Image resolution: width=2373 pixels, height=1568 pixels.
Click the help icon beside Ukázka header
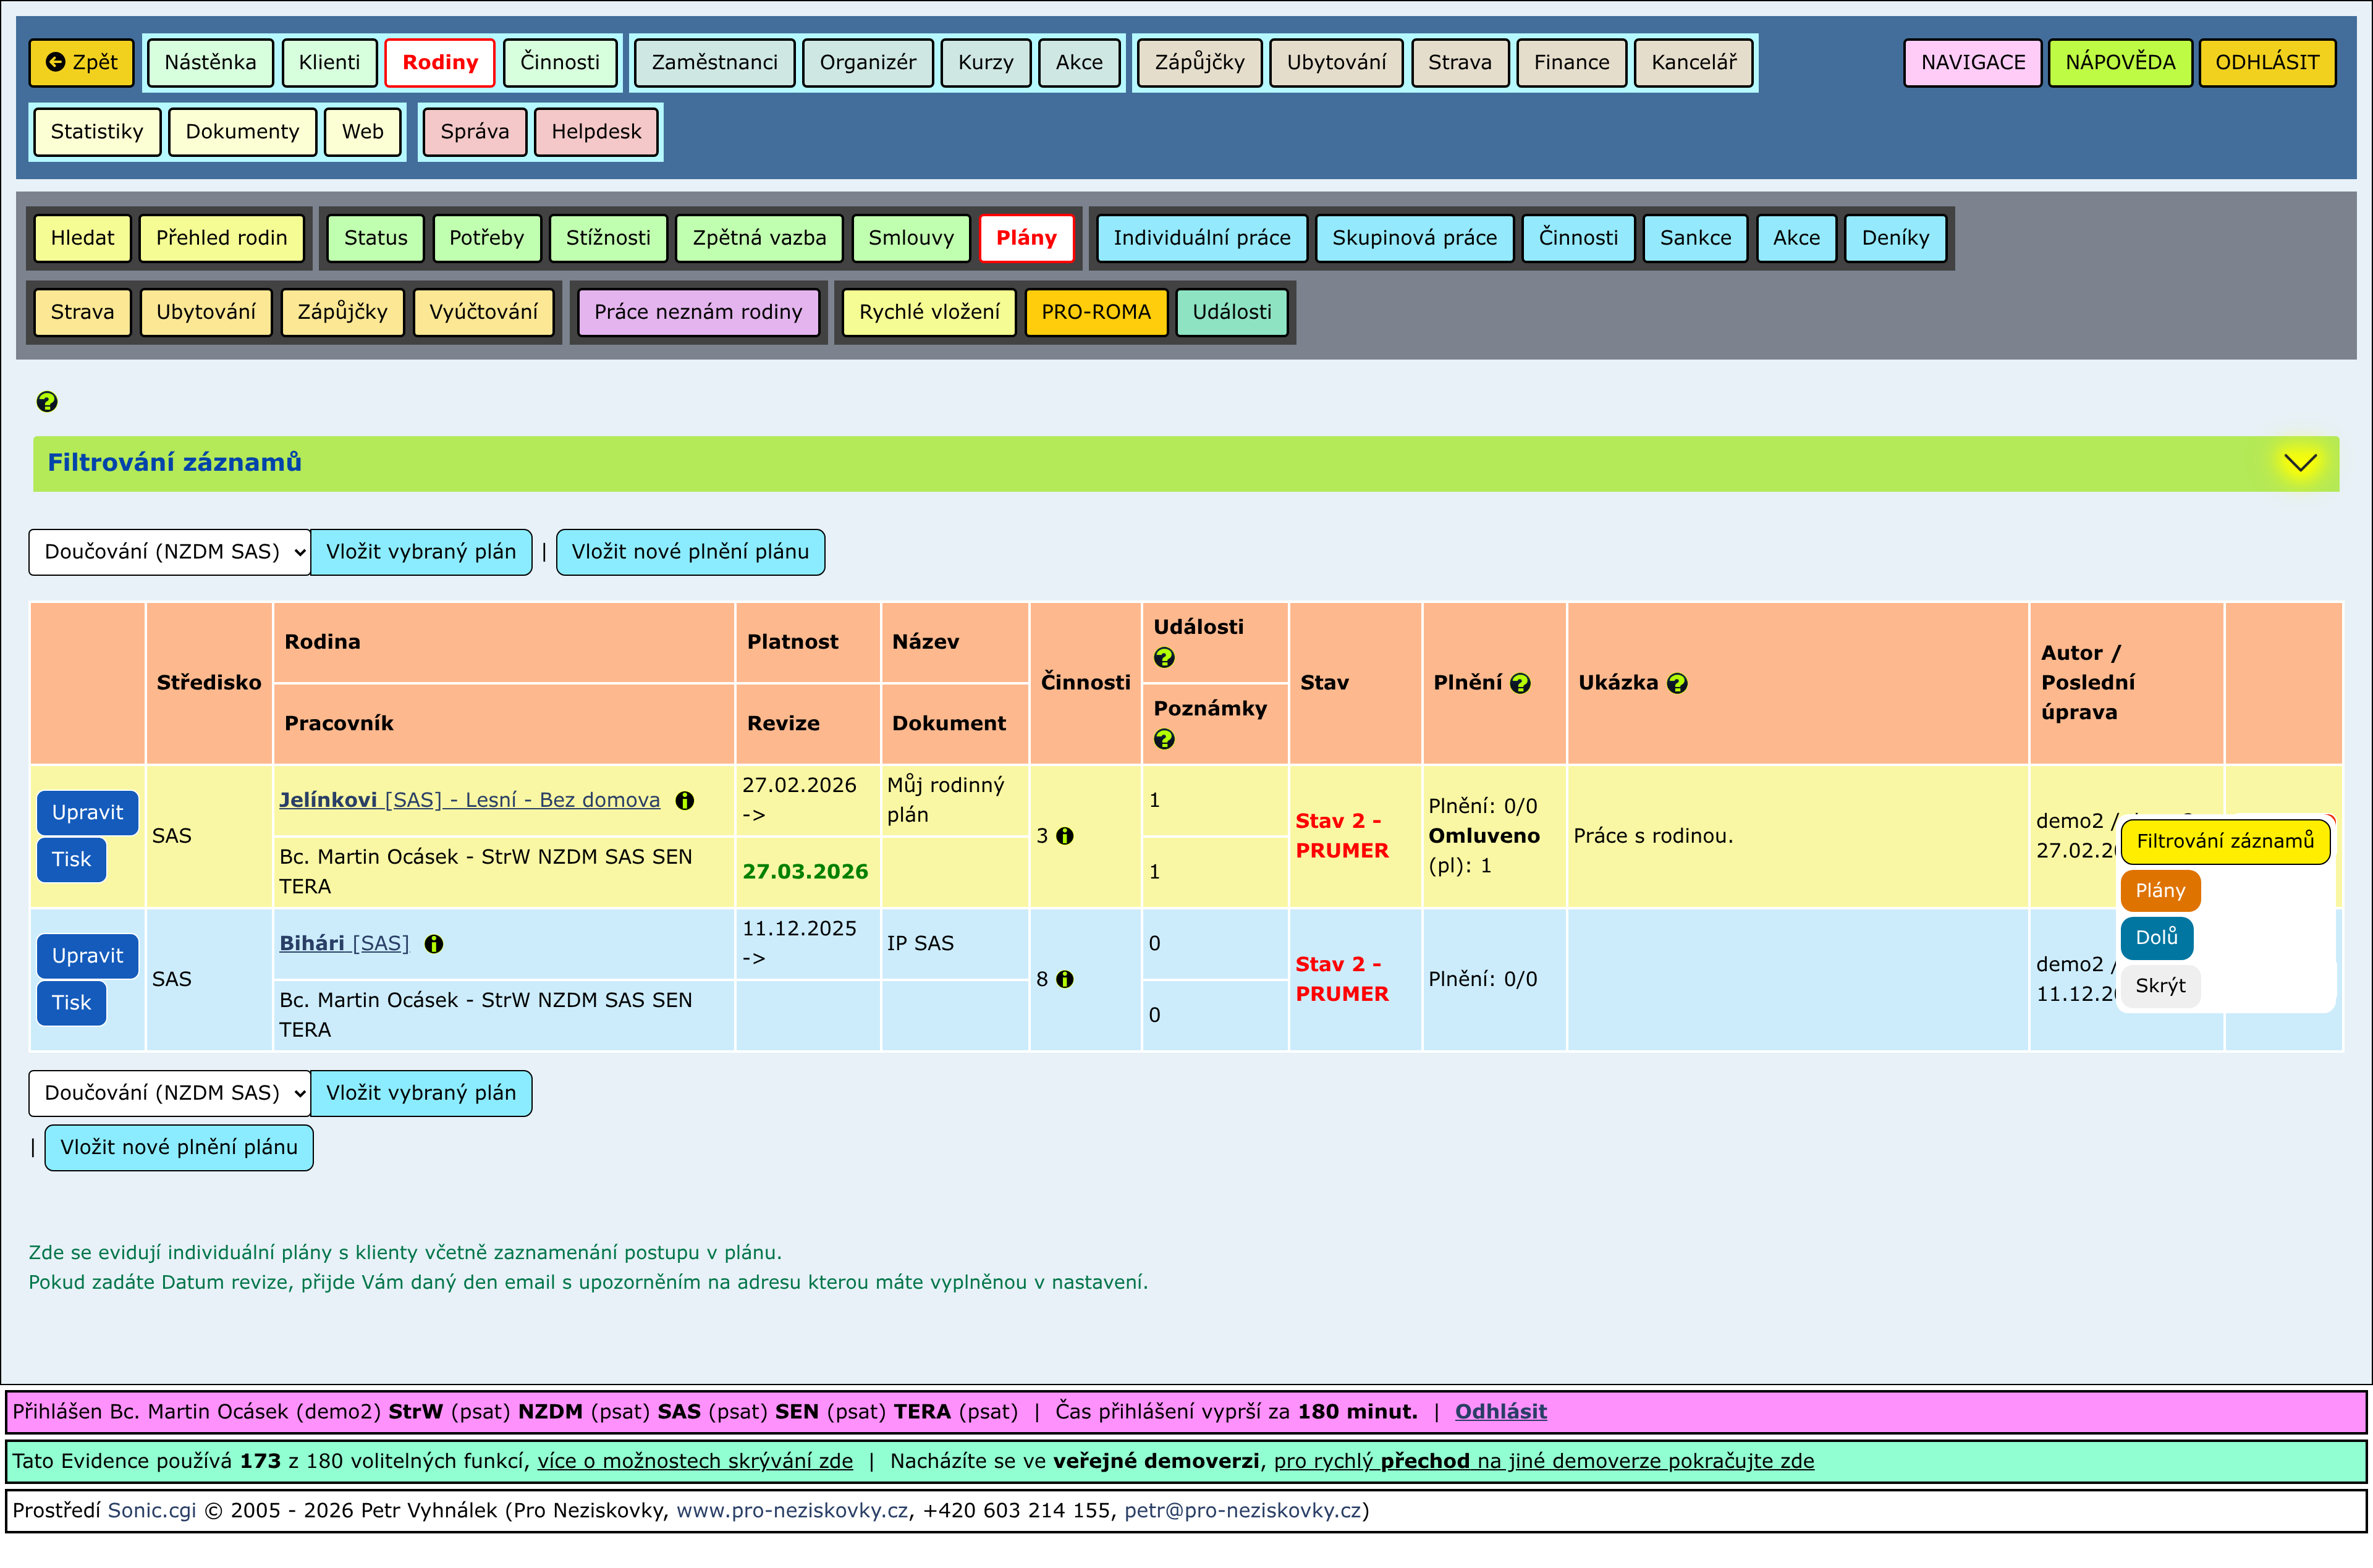point(1677,683)
